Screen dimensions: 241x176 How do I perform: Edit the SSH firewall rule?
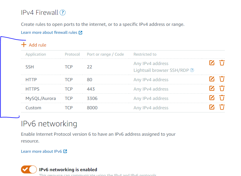click(212, 63)
